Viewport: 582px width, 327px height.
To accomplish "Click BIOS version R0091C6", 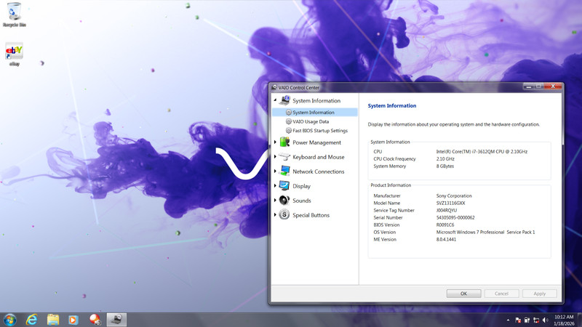I will pyautogui.click(x=445, y=225).
